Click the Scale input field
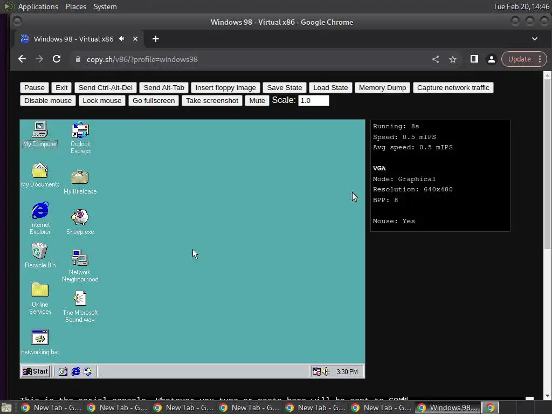This screenshot has width=552, height=414. [314, 101]
